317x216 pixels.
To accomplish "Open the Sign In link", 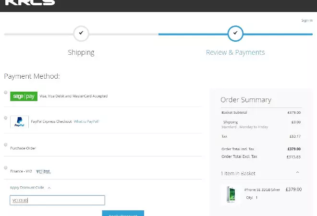I will coord(306,21).
